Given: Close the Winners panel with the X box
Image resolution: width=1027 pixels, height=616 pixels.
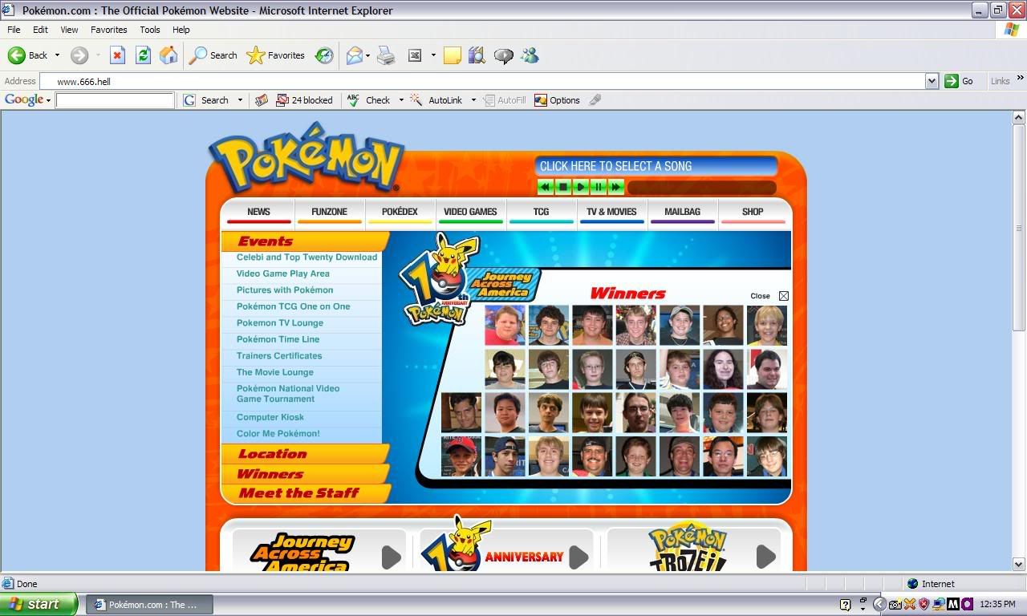Looking at the screenshot, I should point(784,296).
